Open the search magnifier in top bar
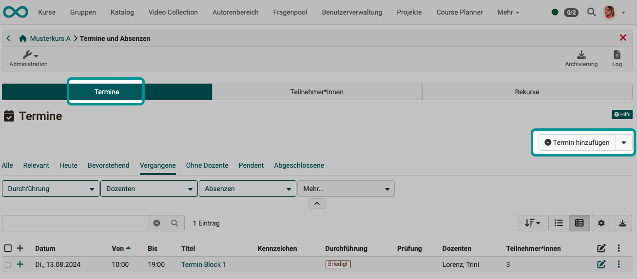This screenshot has height=279, width=637. coord(592,12)
